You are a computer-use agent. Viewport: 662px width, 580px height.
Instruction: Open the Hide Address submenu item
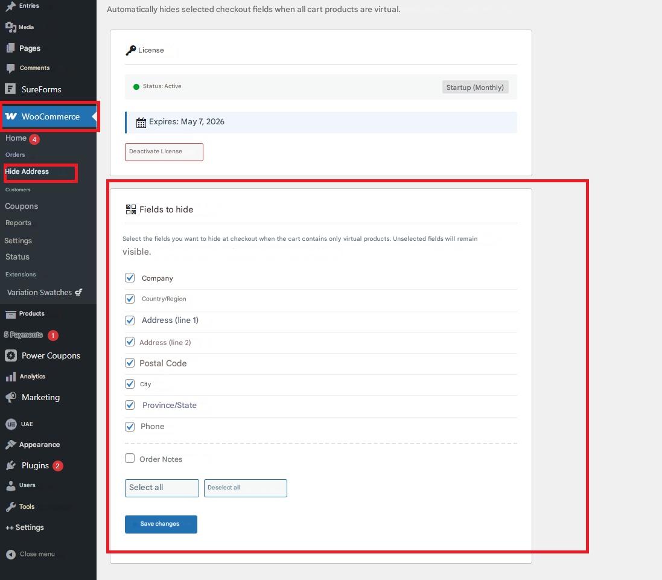pos(27,171)
